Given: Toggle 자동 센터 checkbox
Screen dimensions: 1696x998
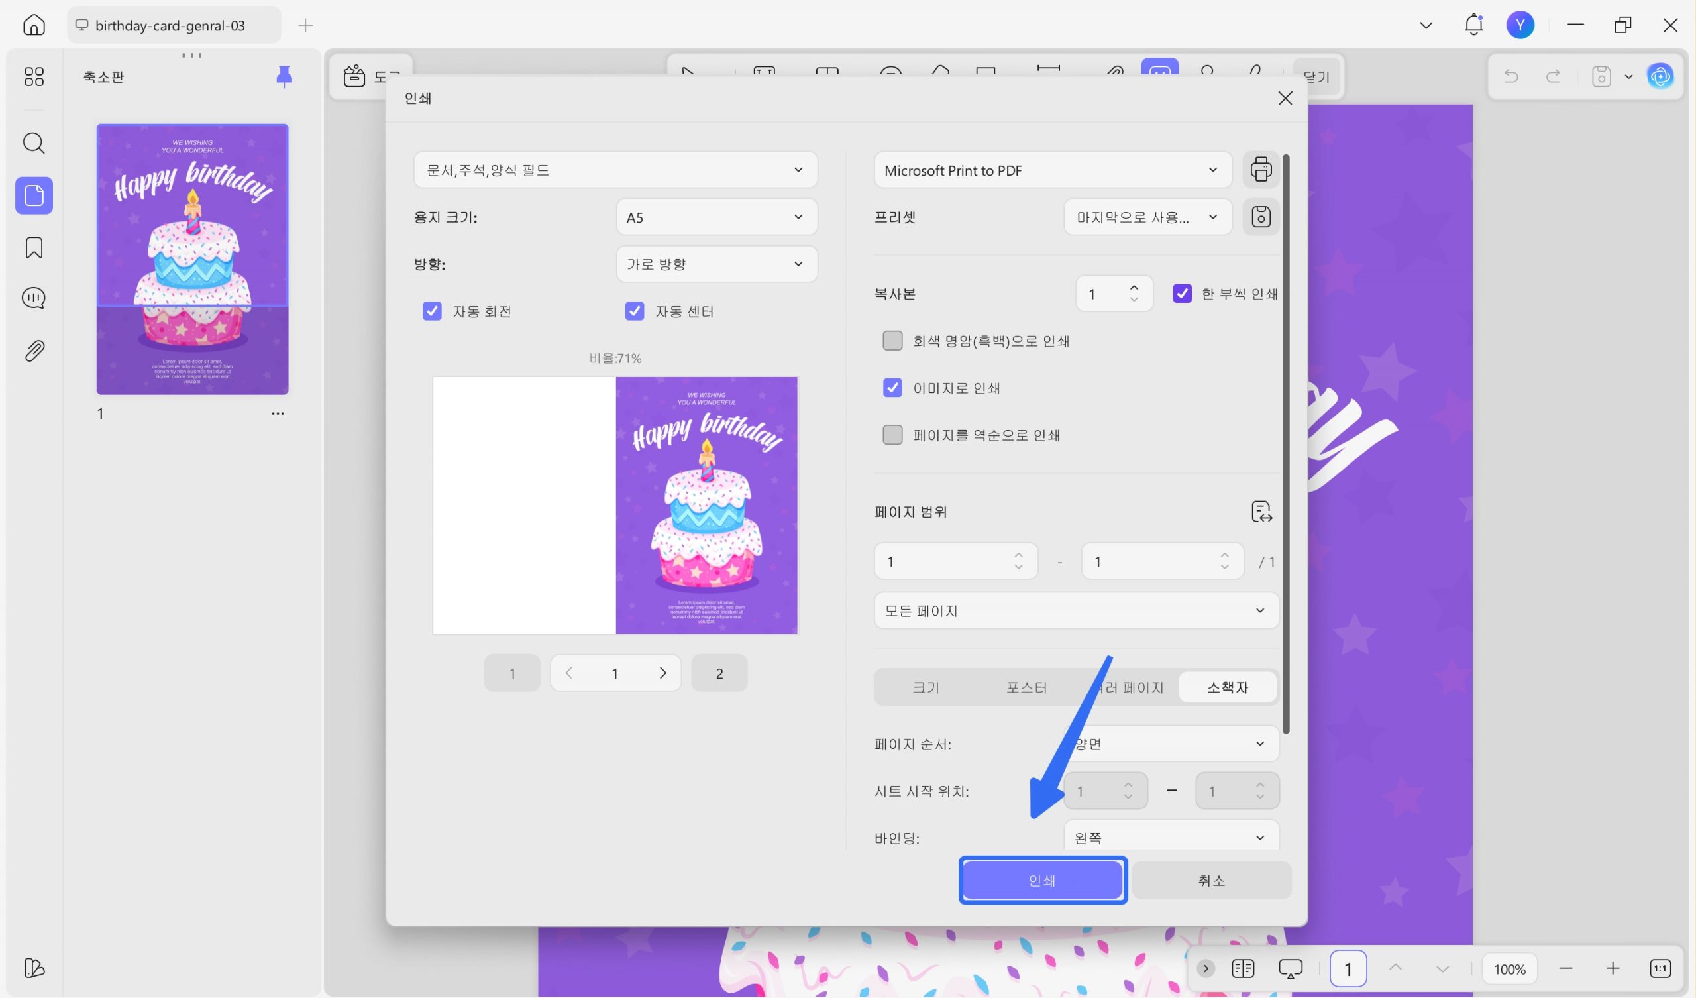Looking at the screenshot, I should click(x=634, y=311).
